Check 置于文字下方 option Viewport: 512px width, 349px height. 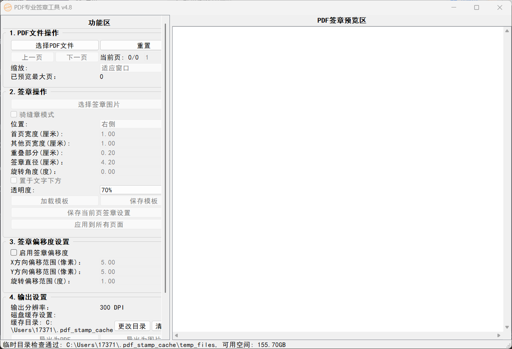tap(14, 181)
